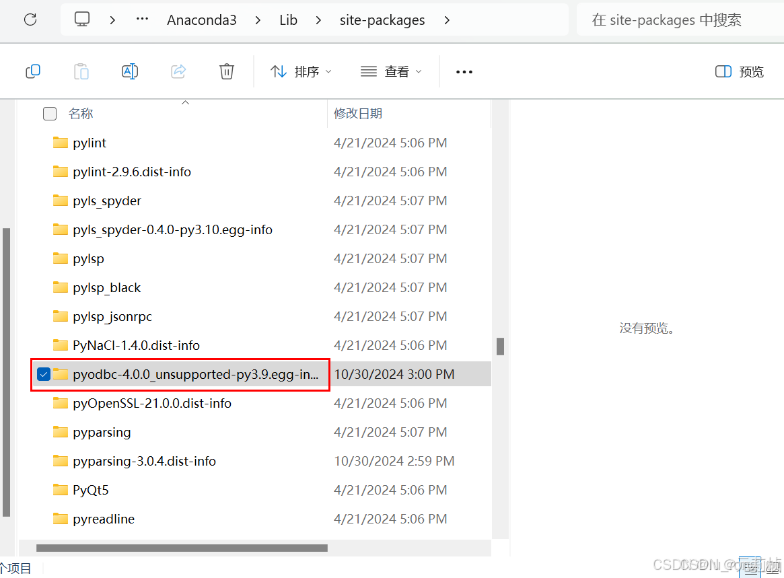Image resolution: width=784 pixels, height=578 pixels.
Task: Click the pyls_spyder folder icon
Action: click(61, 201)
